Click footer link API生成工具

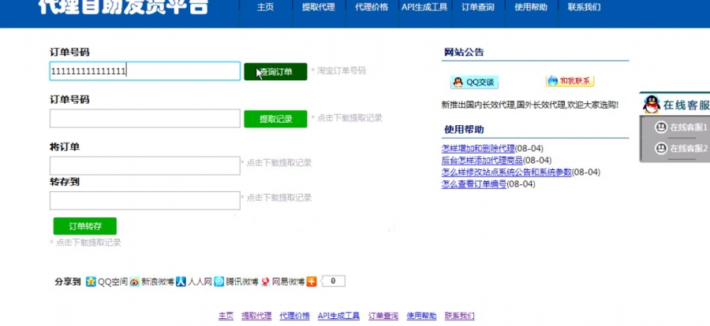pos(338,316)
